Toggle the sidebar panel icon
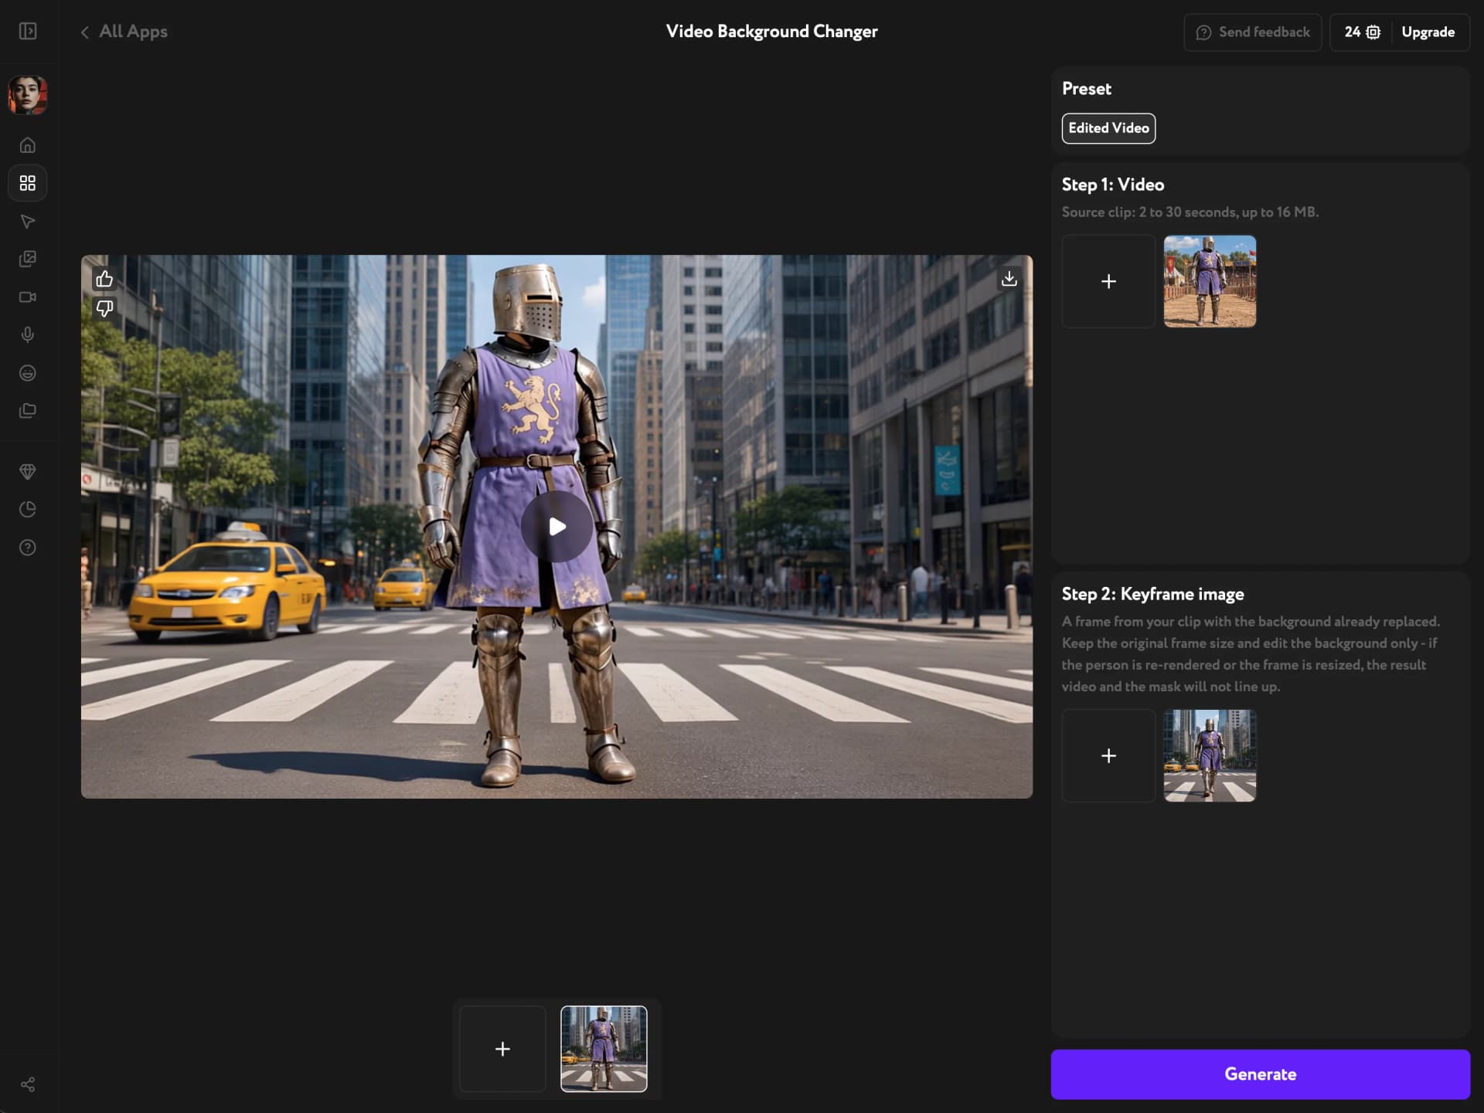The width and height of the screenshot is (1484, 1113). (x=28, y=31)
